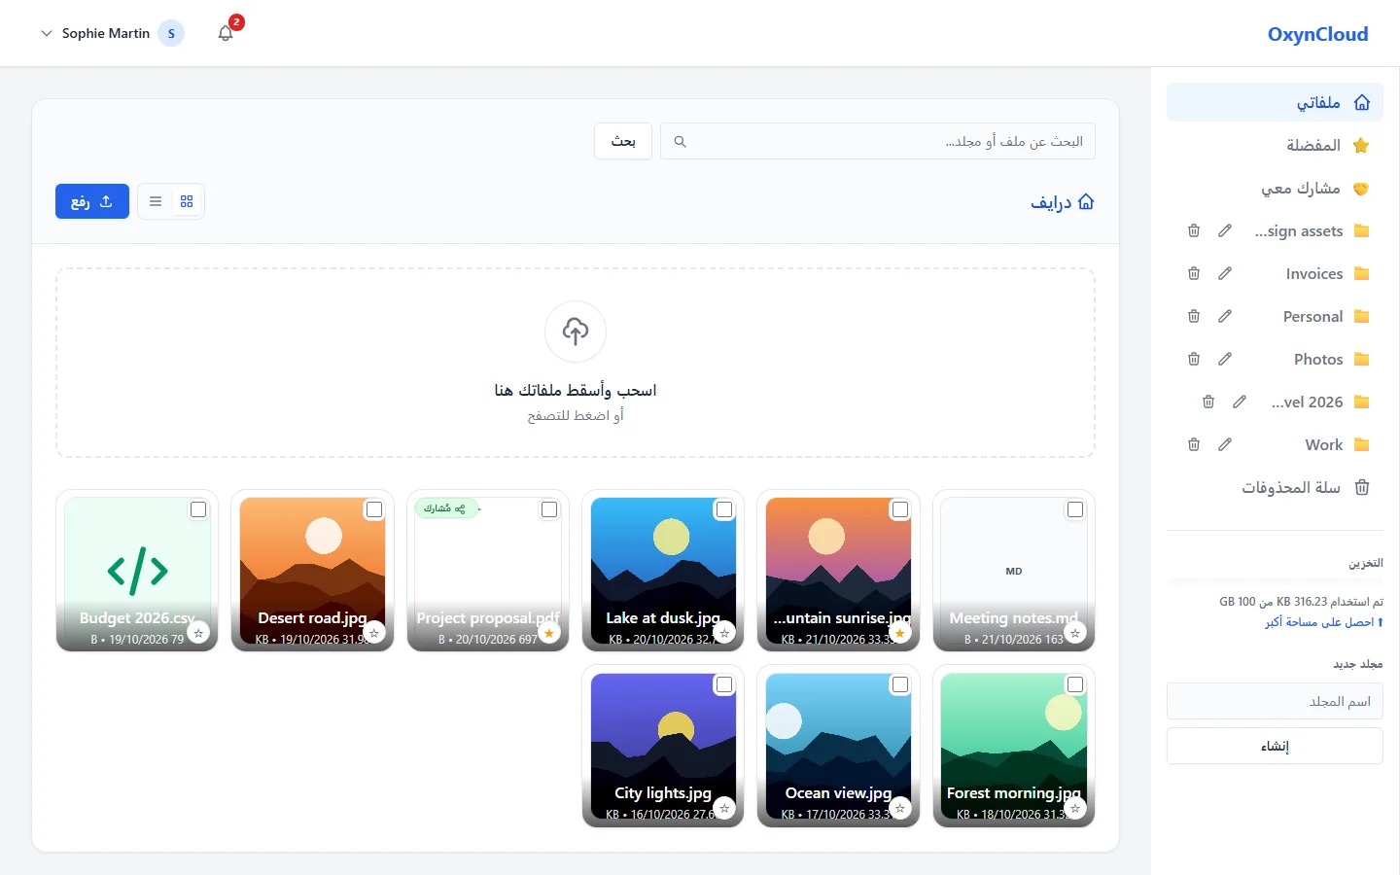Rename the Invoices folder

(x=1225, y=273)
